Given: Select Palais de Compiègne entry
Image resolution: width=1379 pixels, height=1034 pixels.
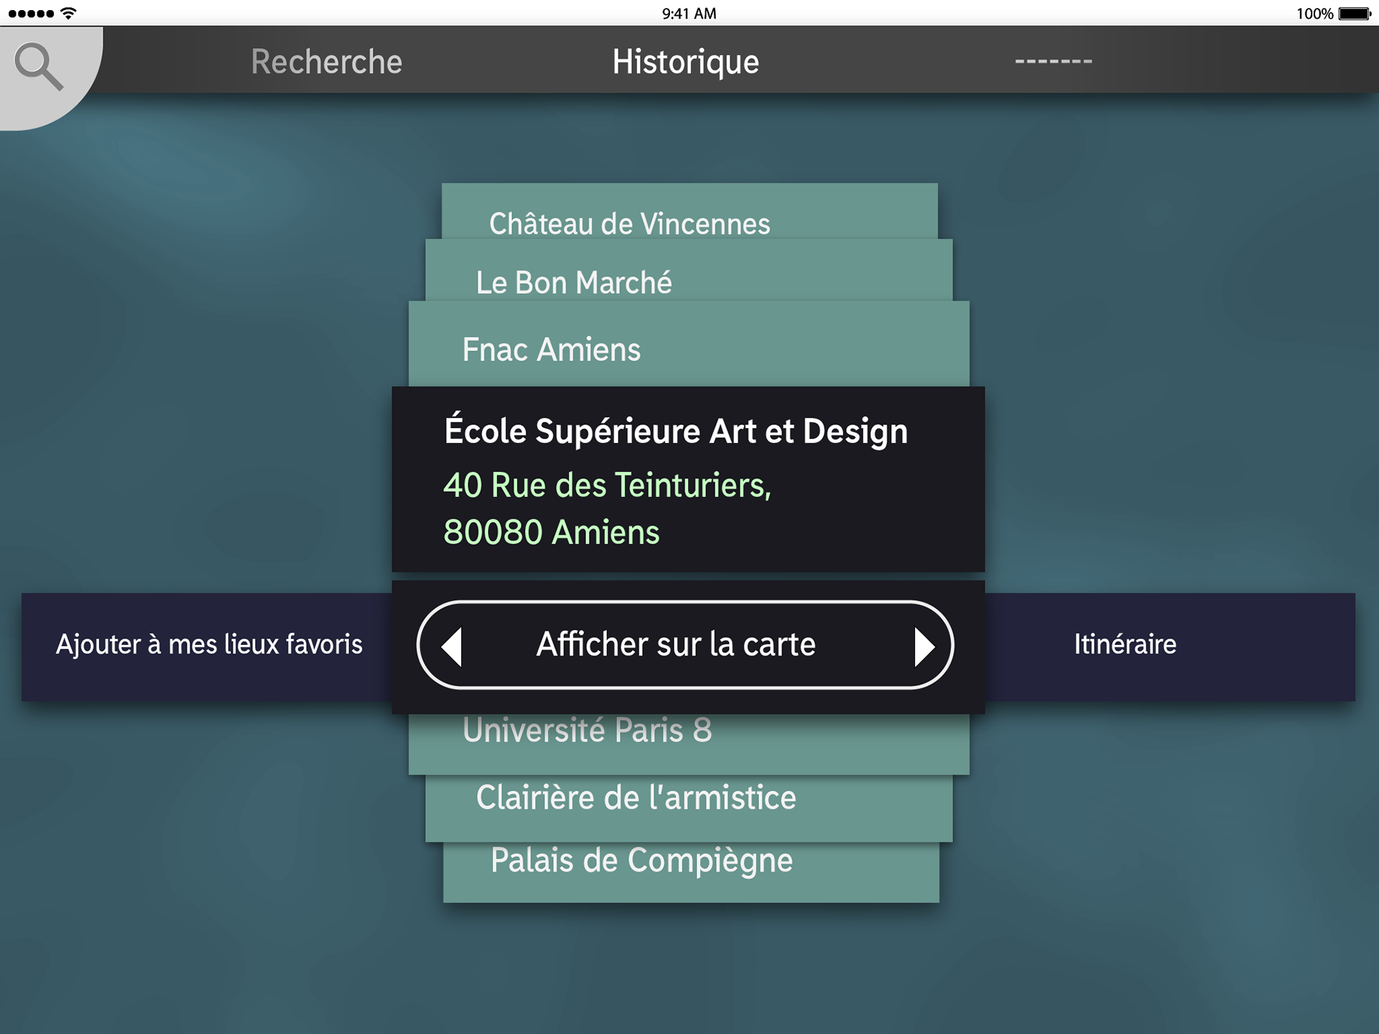Looking at the screenshot, I should point(691,872).
